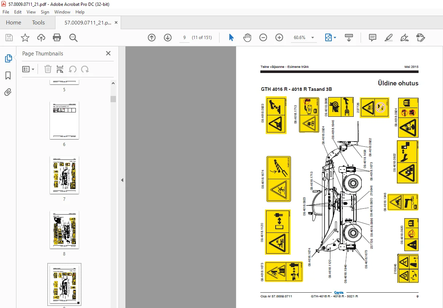The width and height of the screenshot is (443, 308).
Task: Go to next page arrow
Action: click(x=168, y=38)
